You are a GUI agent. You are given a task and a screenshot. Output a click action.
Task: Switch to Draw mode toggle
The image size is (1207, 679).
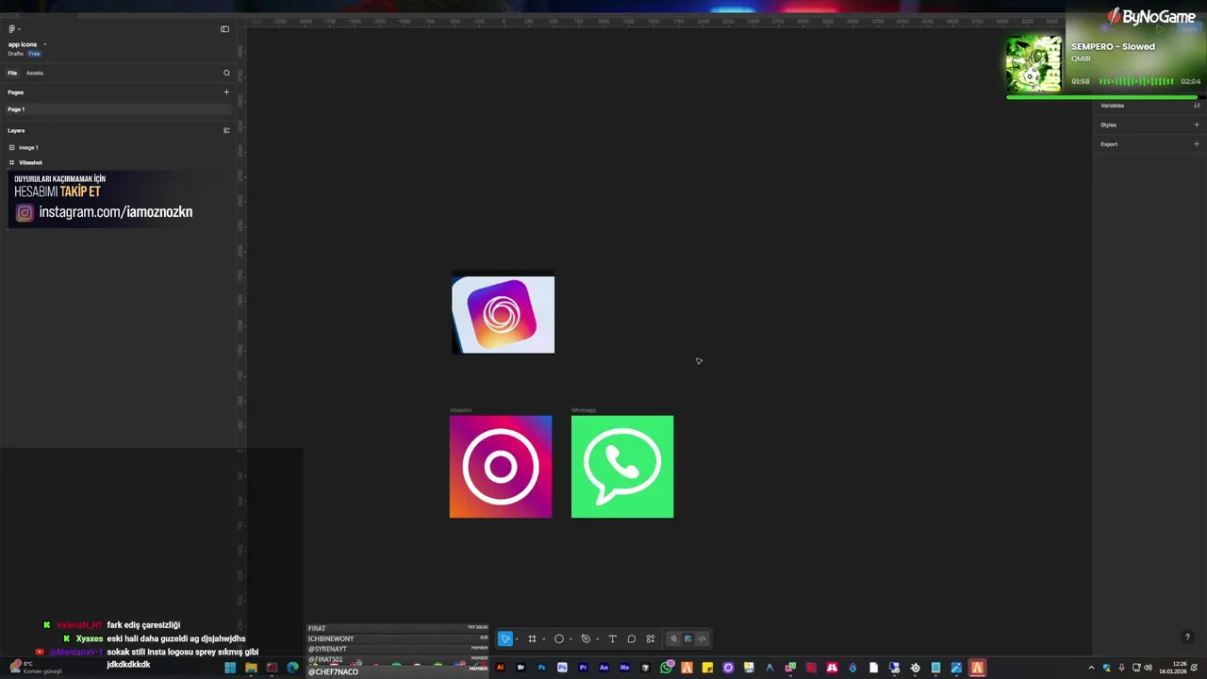coord(673,638)
